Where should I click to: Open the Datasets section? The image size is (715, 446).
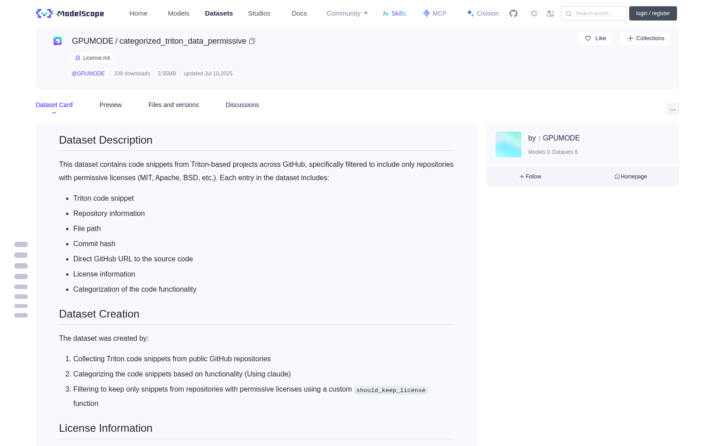point(219,13)
